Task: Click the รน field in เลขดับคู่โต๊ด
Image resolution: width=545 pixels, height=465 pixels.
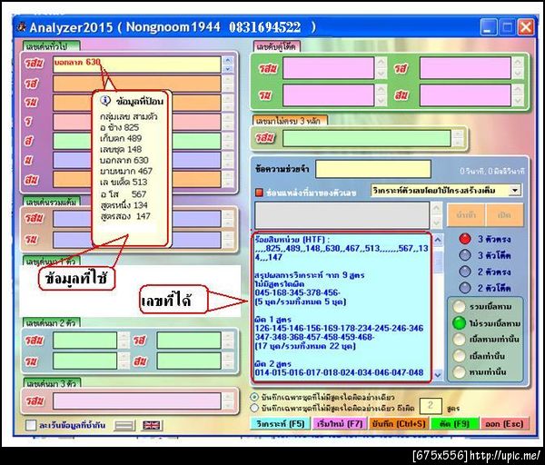Action: click(x=329, y=94)
